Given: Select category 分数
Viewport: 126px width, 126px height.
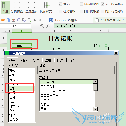Looking at the screenshot, I should (x=22, y=102).
